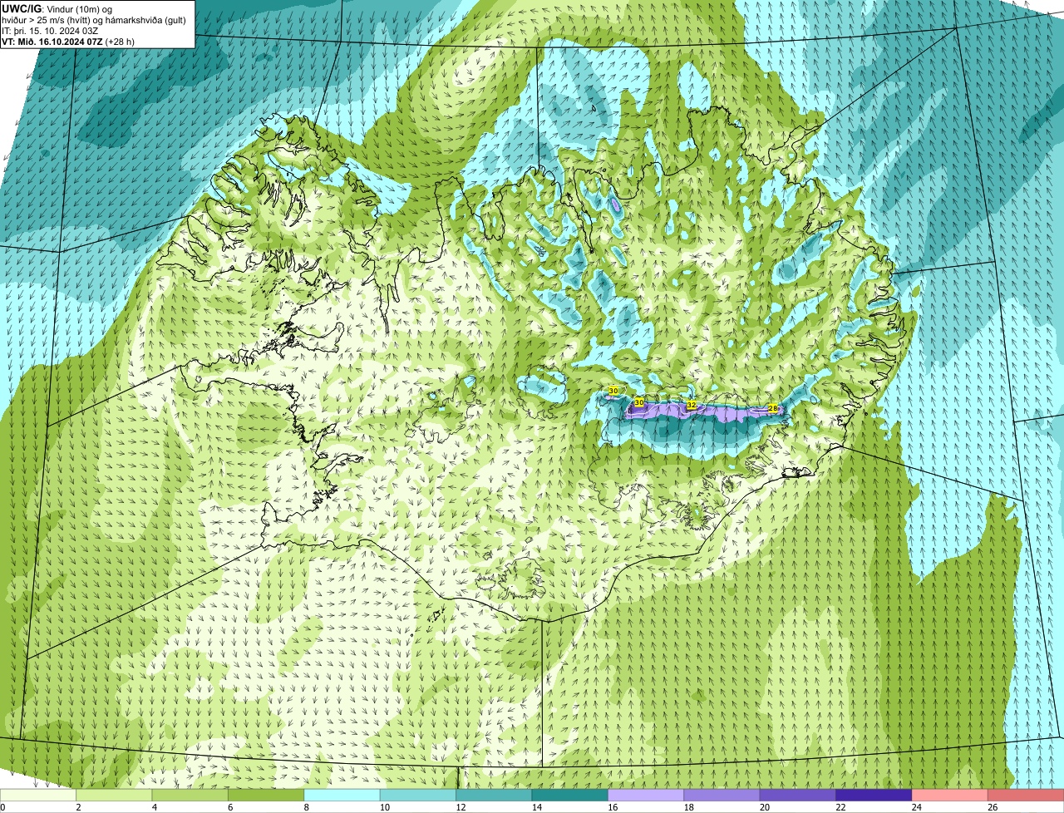Click the "VT: Mið. 16.10.2024 07Z" valid time line
Screen dimensions: 1064x813
[x=68, y=42]
